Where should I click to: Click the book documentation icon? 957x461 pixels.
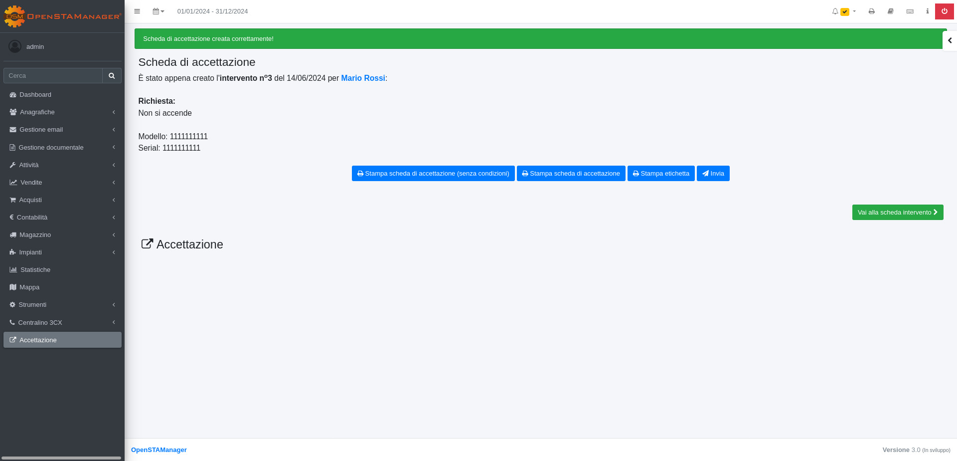pos(890,11)
